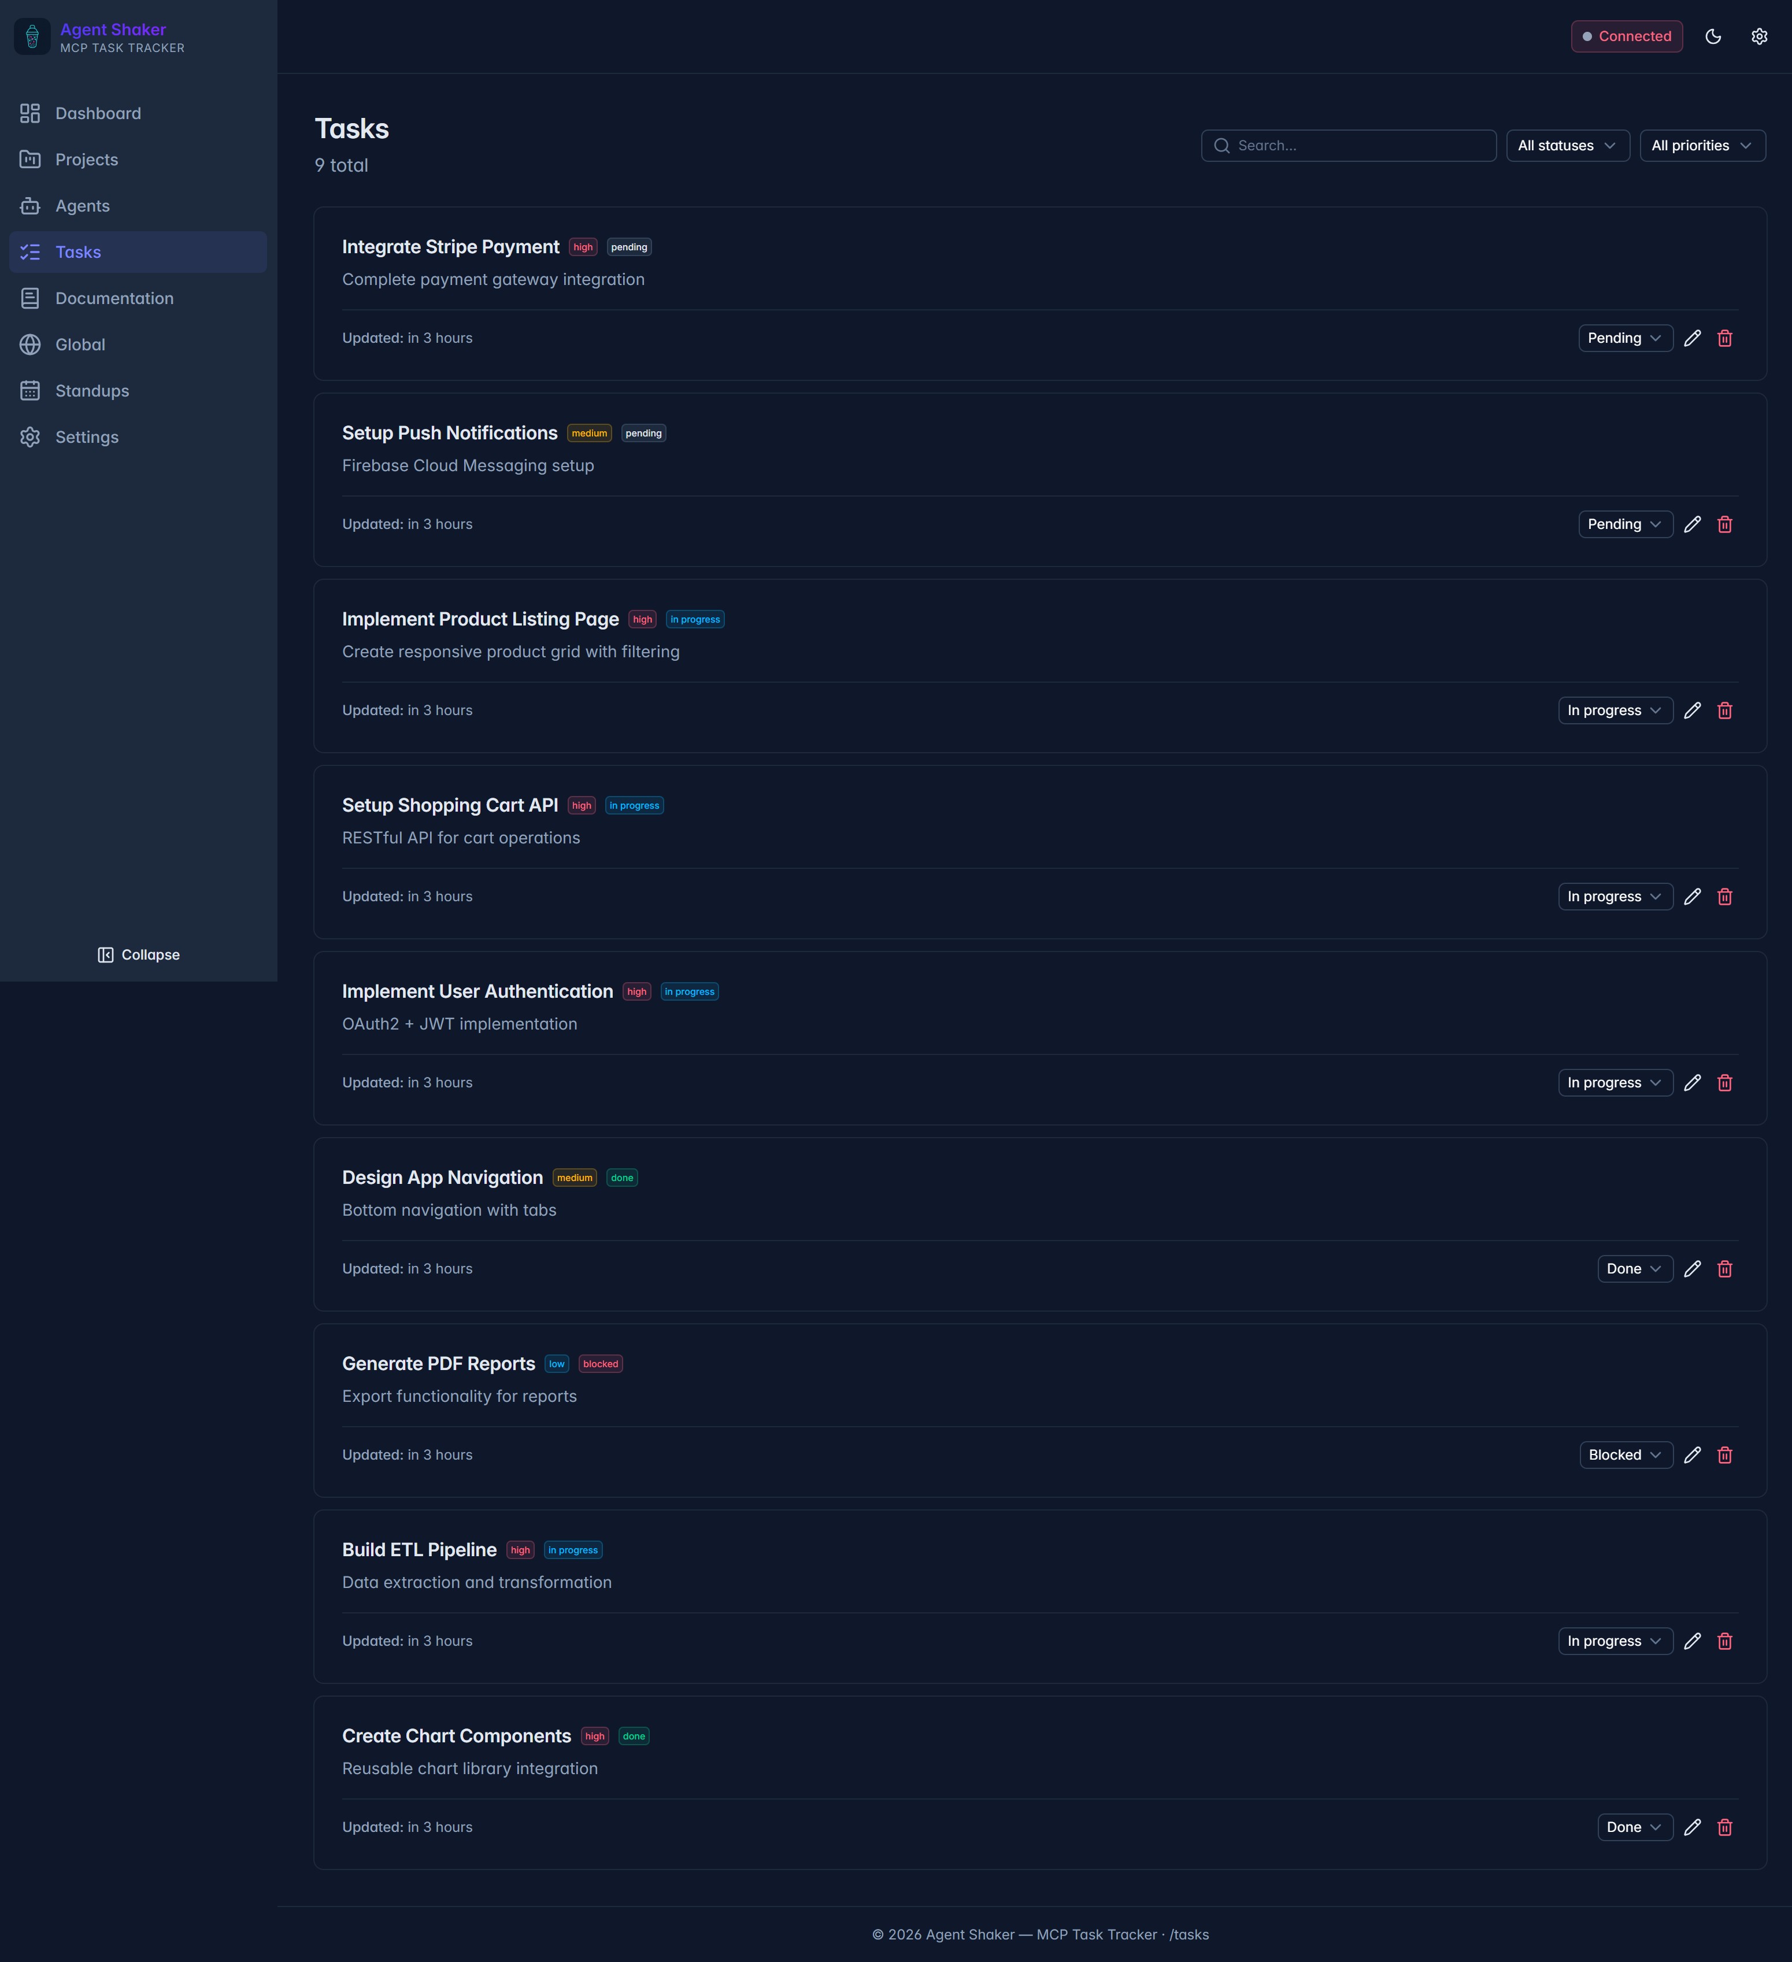Change status dropdown for Integrate Stripe Payment
Image resolution: width=1792 pixels, height=1962 pixels.
pyautogui.click(x=1624, y=338)
